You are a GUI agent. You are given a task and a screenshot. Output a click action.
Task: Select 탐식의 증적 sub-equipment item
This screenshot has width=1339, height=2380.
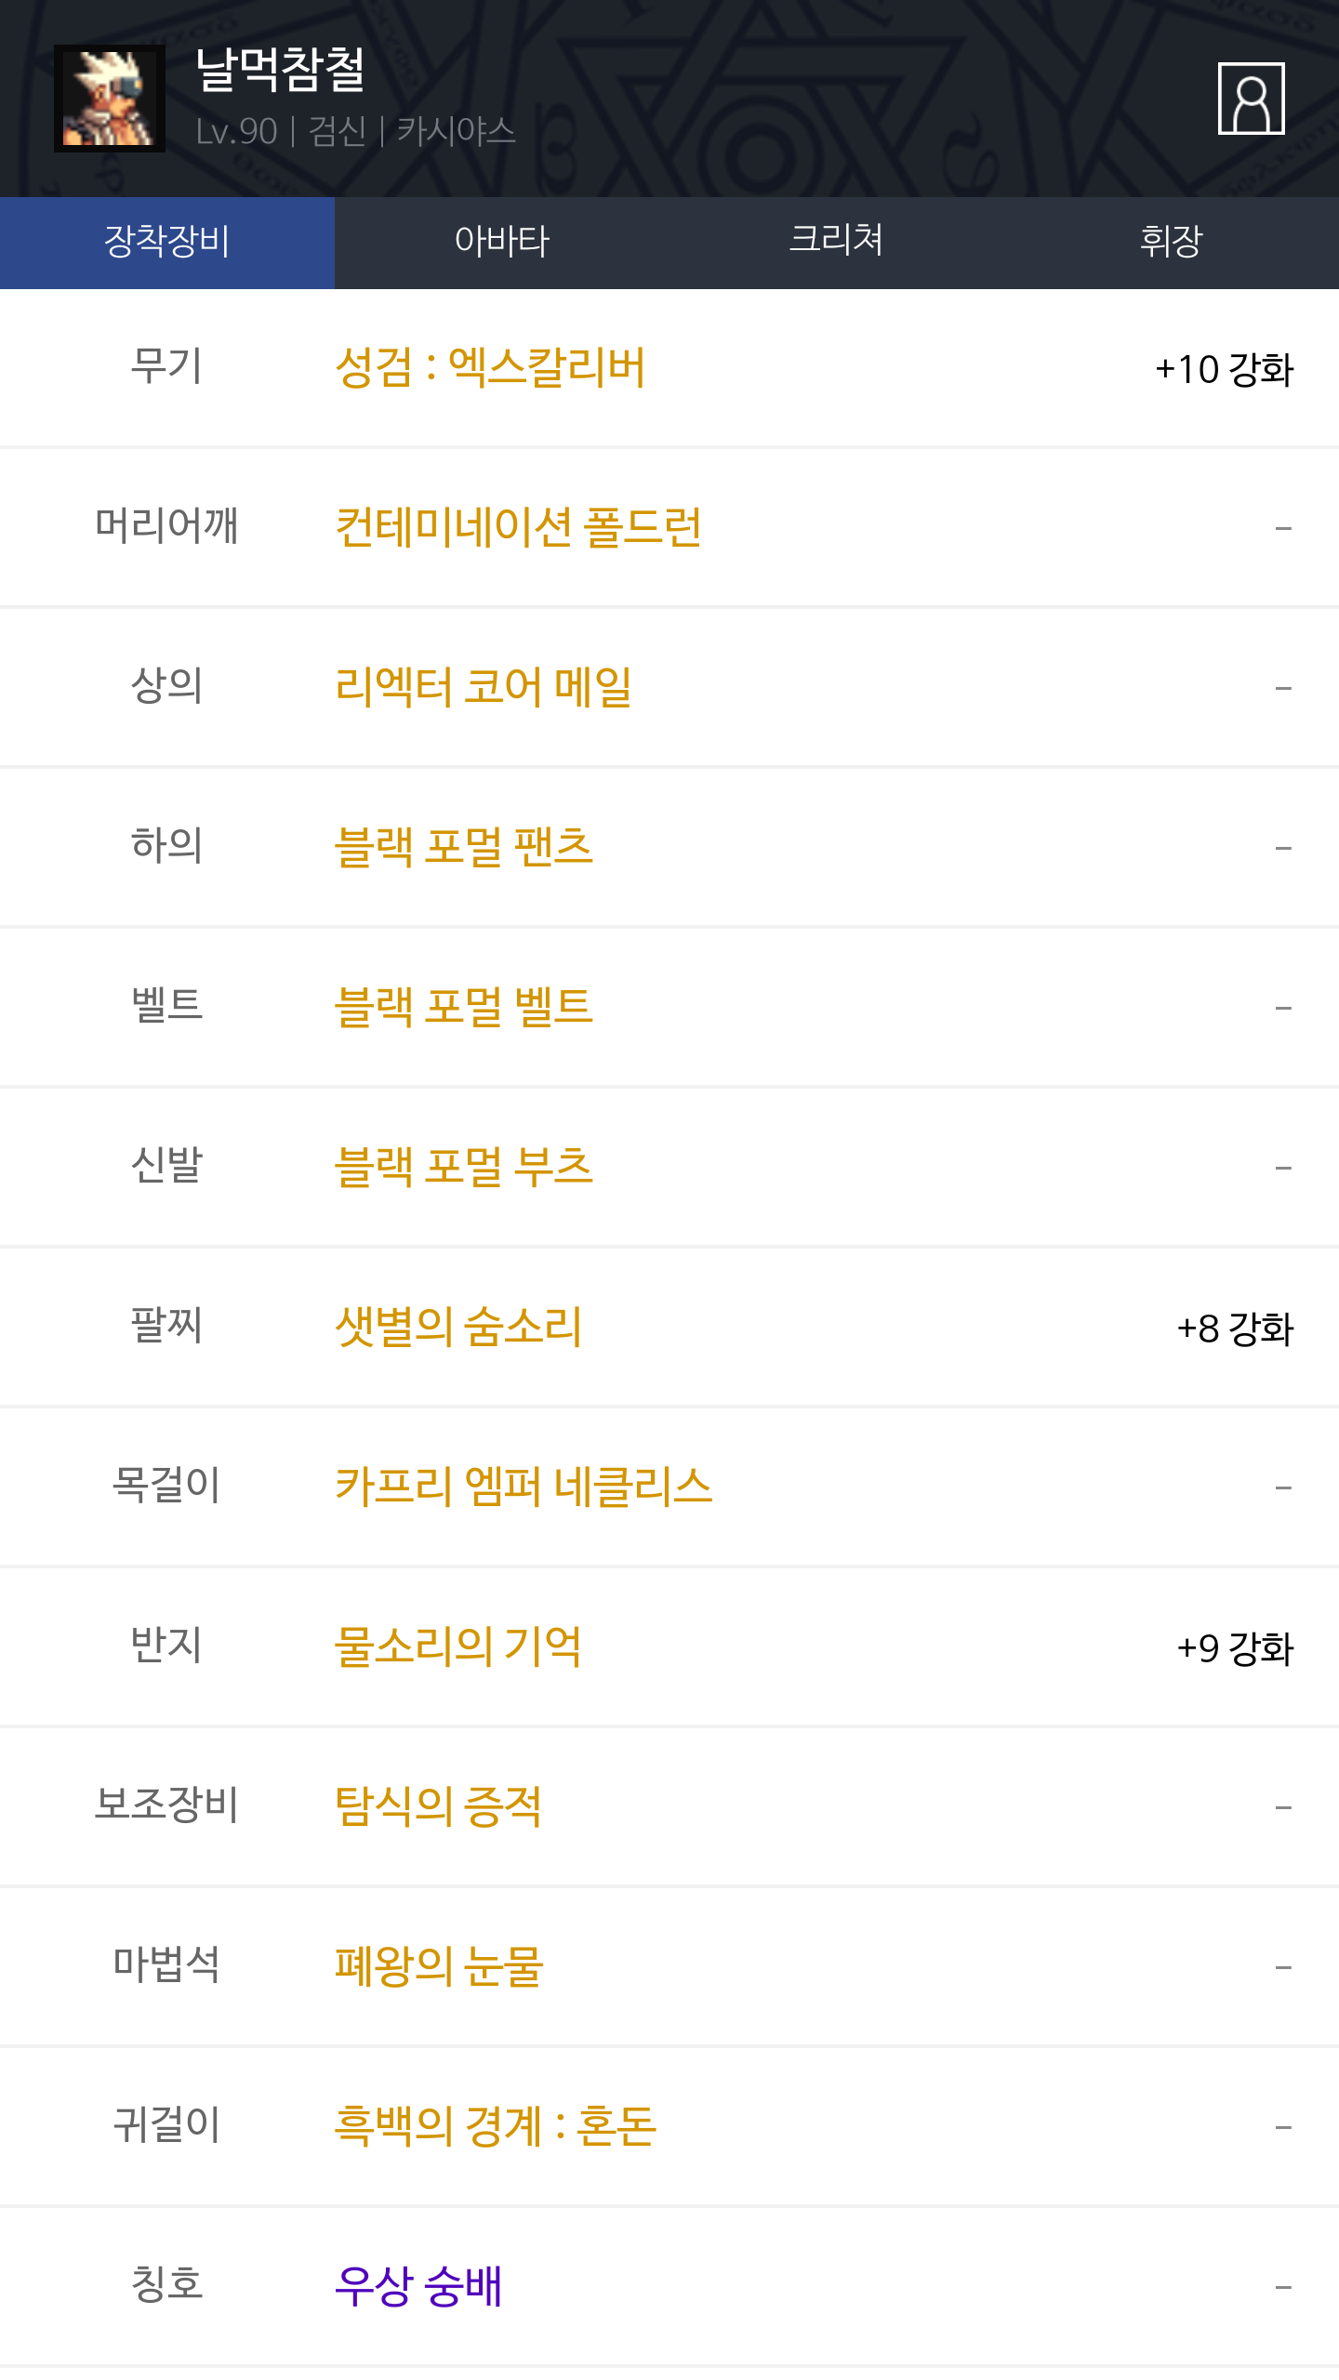tap(438, 1807)
